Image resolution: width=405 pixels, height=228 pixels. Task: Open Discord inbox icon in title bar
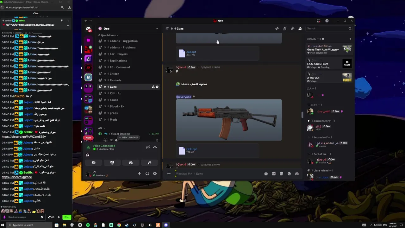(x=319, y=21)
